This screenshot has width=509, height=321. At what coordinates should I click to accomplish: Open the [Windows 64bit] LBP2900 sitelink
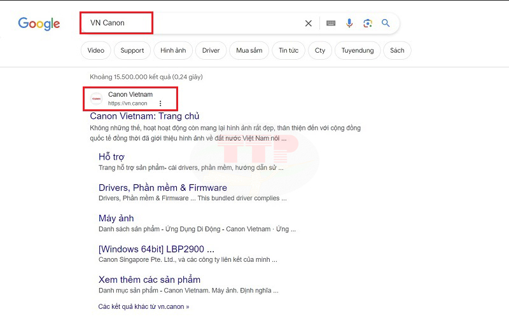[157, 249]
